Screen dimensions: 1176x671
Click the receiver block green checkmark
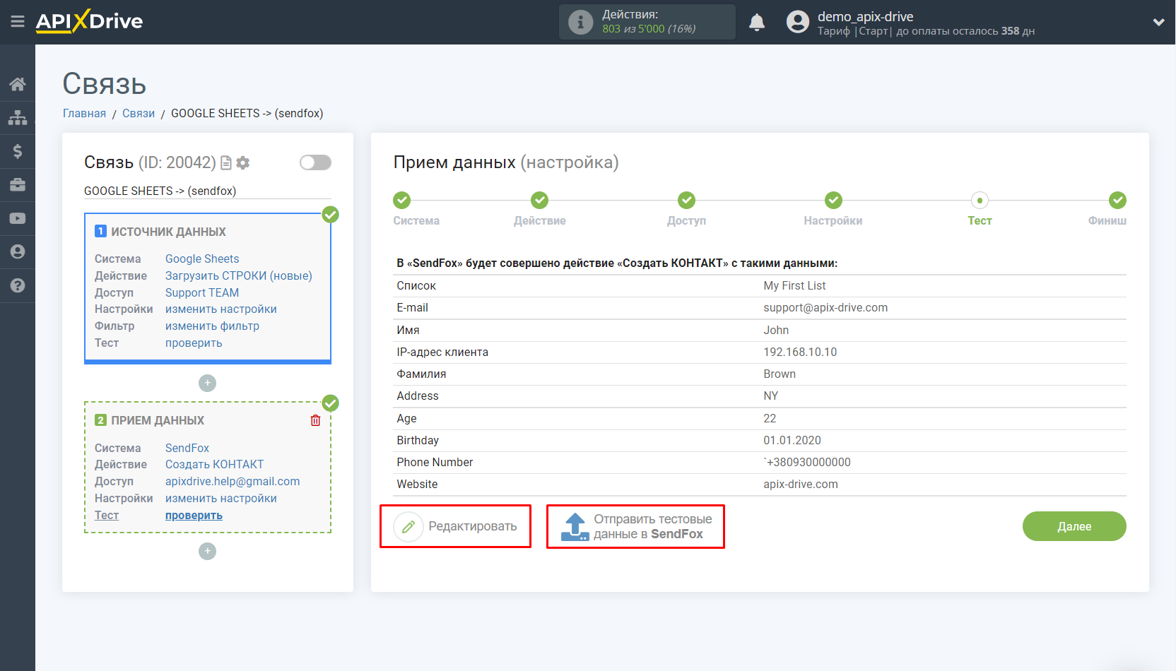[x=330, y=403]
